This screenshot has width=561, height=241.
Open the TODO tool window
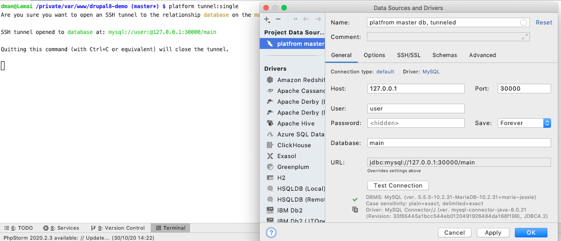[19, 228]
